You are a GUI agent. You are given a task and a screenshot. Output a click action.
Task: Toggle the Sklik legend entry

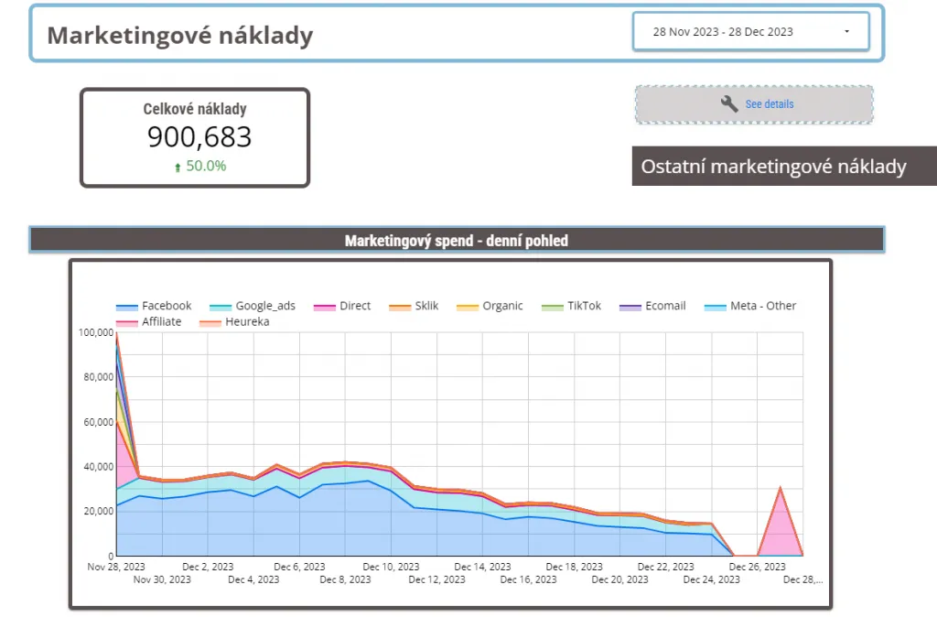414,306
